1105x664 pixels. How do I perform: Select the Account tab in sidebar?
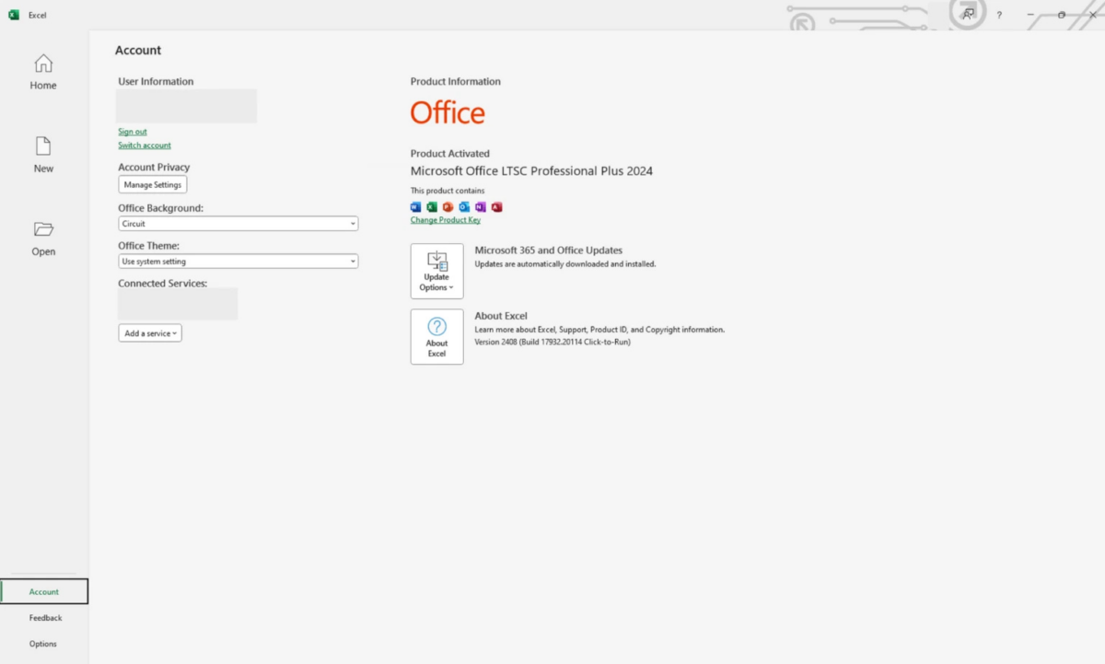coord(44,592)
